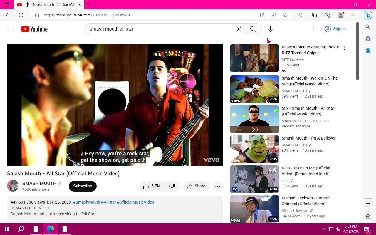Dislike the video with the thumbs down
The height and width of the screenshot is (235, 376).
pyautogui.click(x=172, y=186)
